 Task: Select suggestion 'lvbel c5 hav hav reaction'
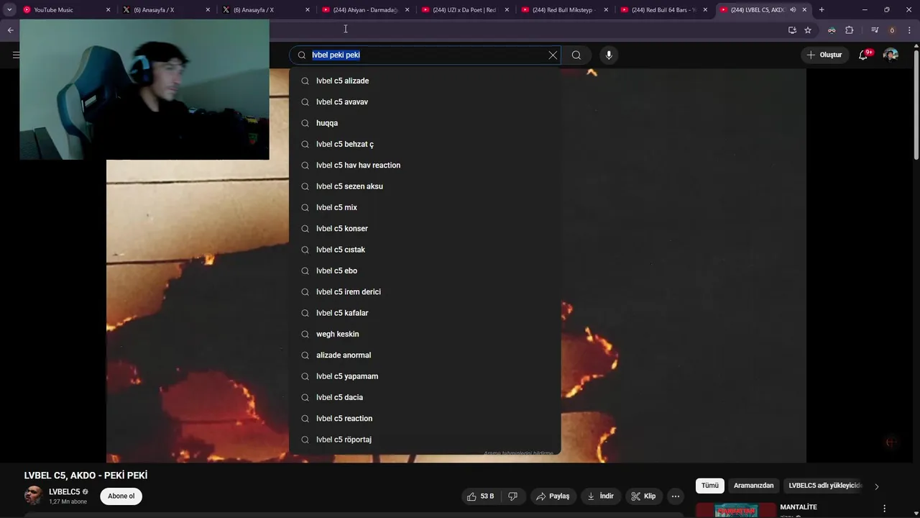coord(425,165)
